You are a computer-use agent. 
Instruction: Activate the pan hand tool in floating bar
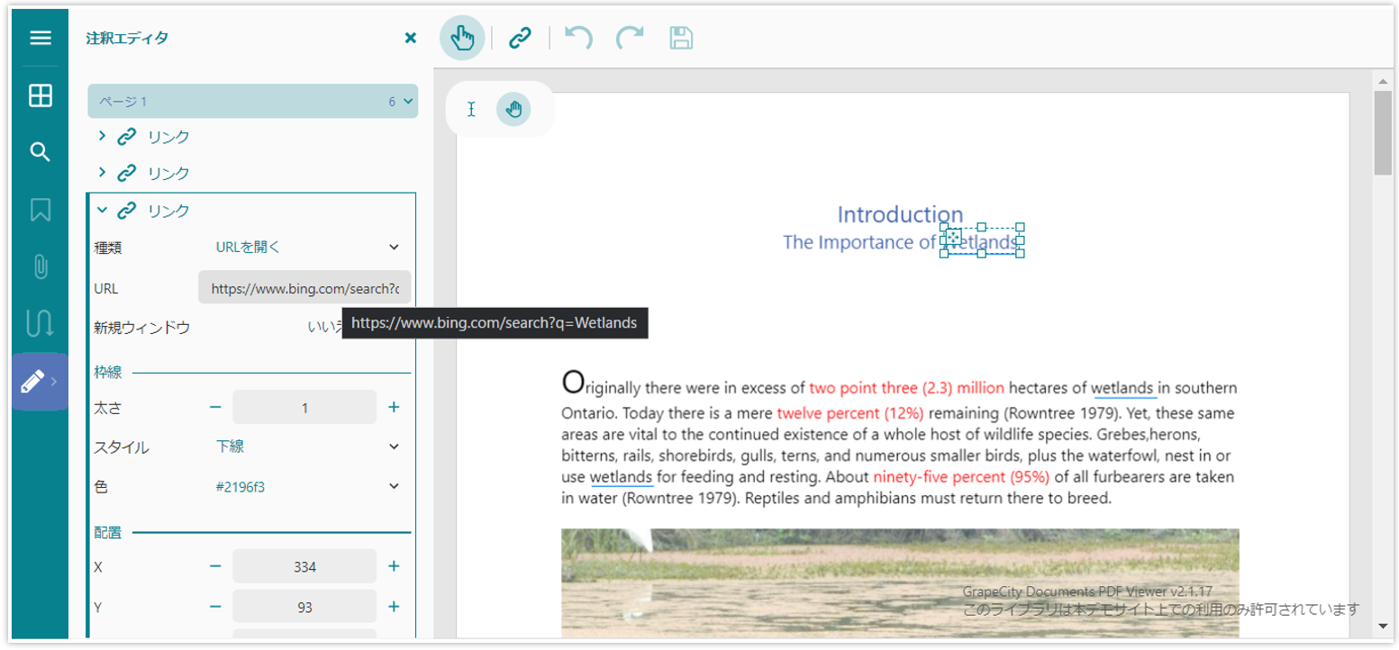point(513,109)
